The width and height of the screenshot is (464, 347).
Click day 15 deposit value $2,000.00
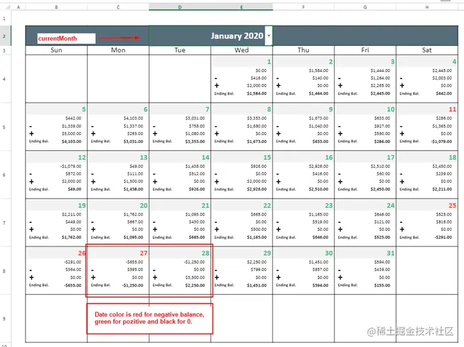coord(257,181)
